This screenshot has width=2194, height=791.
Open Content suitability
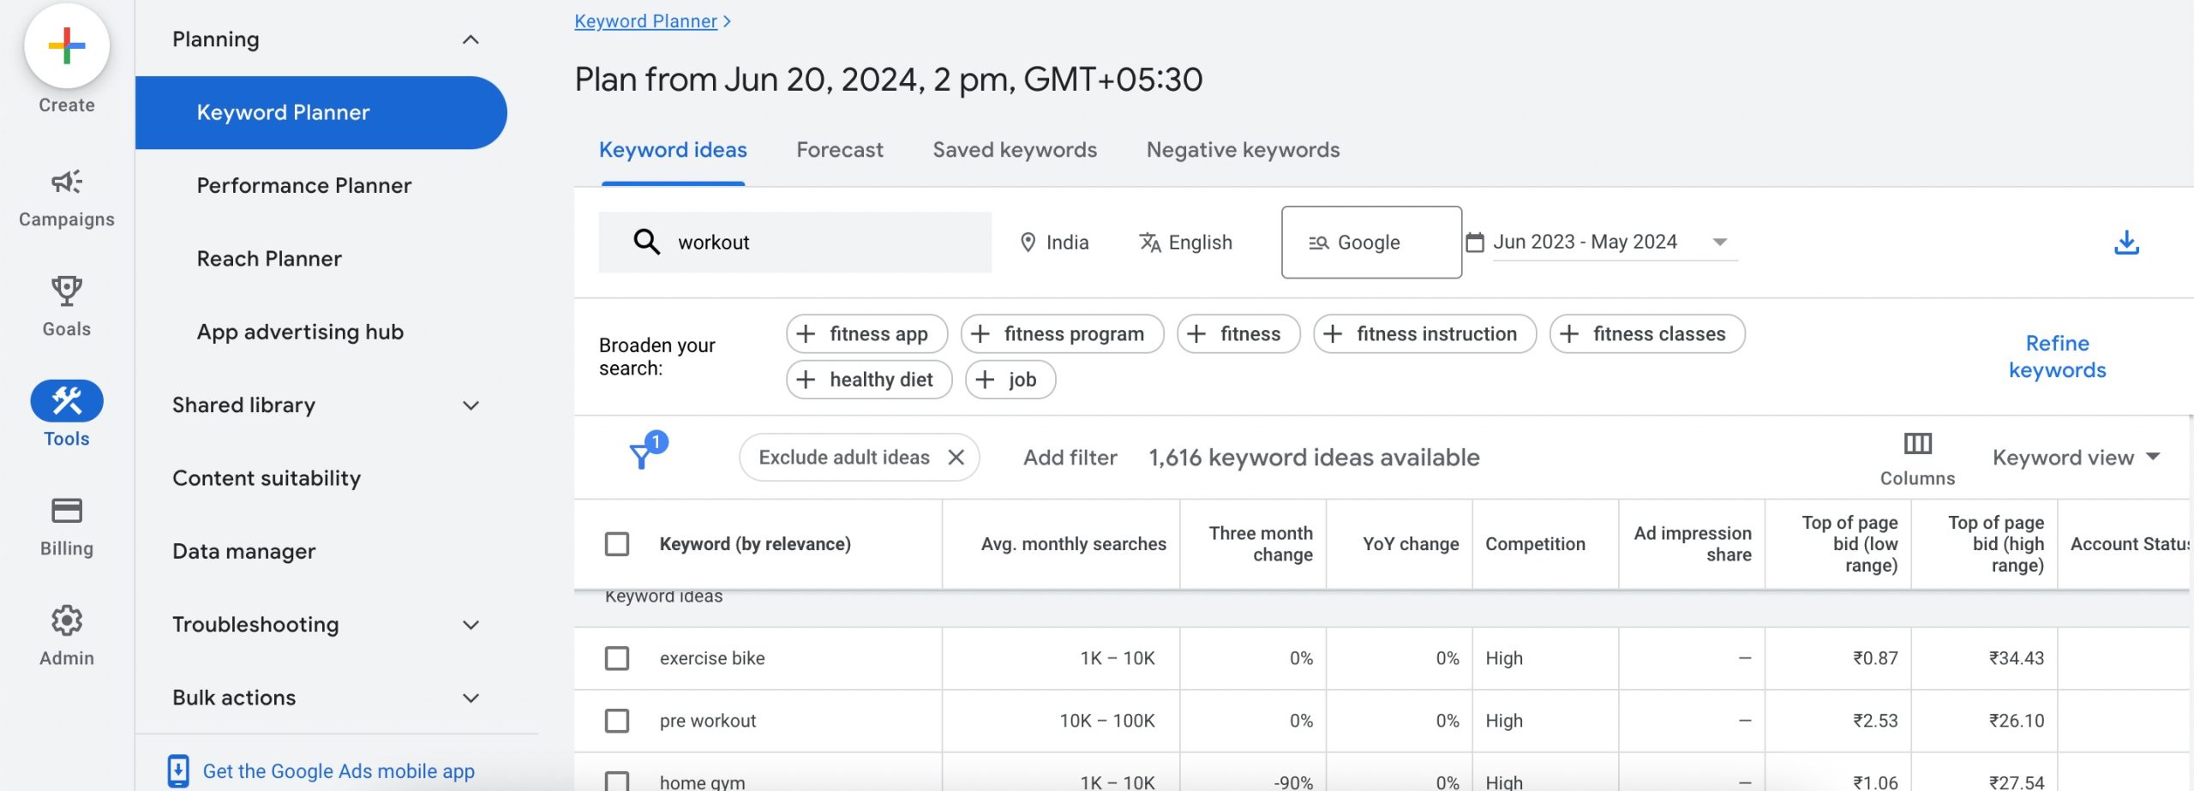[x=267, y=478]
